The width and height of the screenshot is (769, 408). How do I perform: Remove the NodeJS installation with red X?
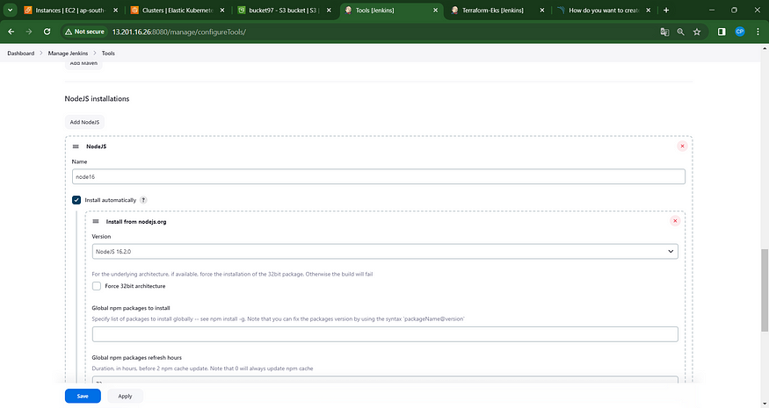tap(682, 146)
